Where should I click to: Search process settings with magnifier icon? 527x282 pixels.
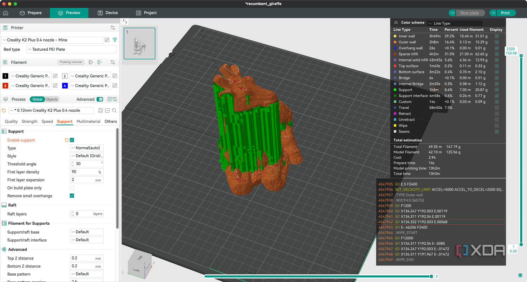click(x=114, y=110)
